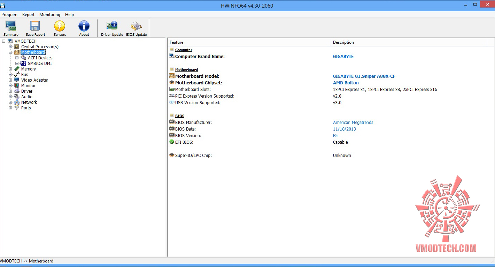Click the Save Report floppy icon
The image size is (495, 267).
35,26
